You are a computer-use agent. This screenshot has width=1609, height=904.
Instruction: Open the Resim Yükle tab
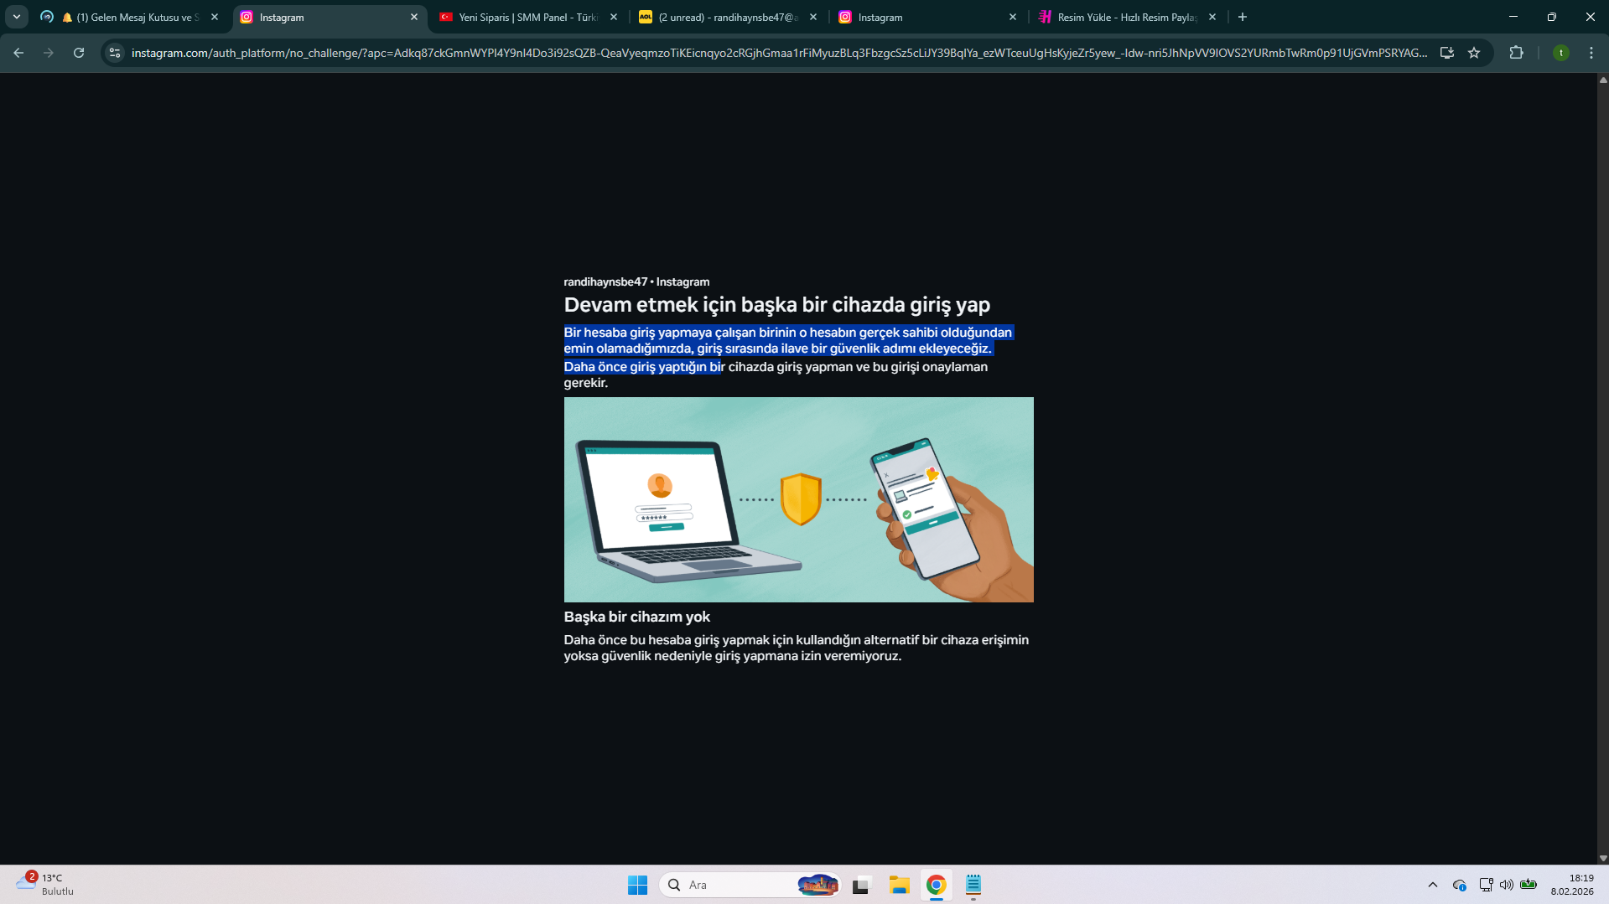(x=1128, y=17)
